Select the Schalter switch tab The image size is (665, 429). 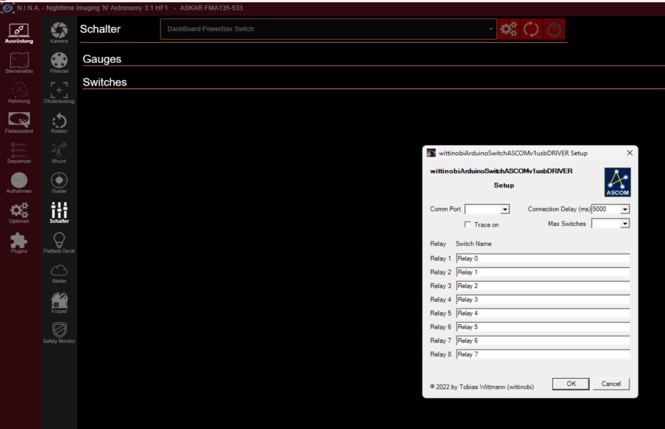tap(59, 213)
